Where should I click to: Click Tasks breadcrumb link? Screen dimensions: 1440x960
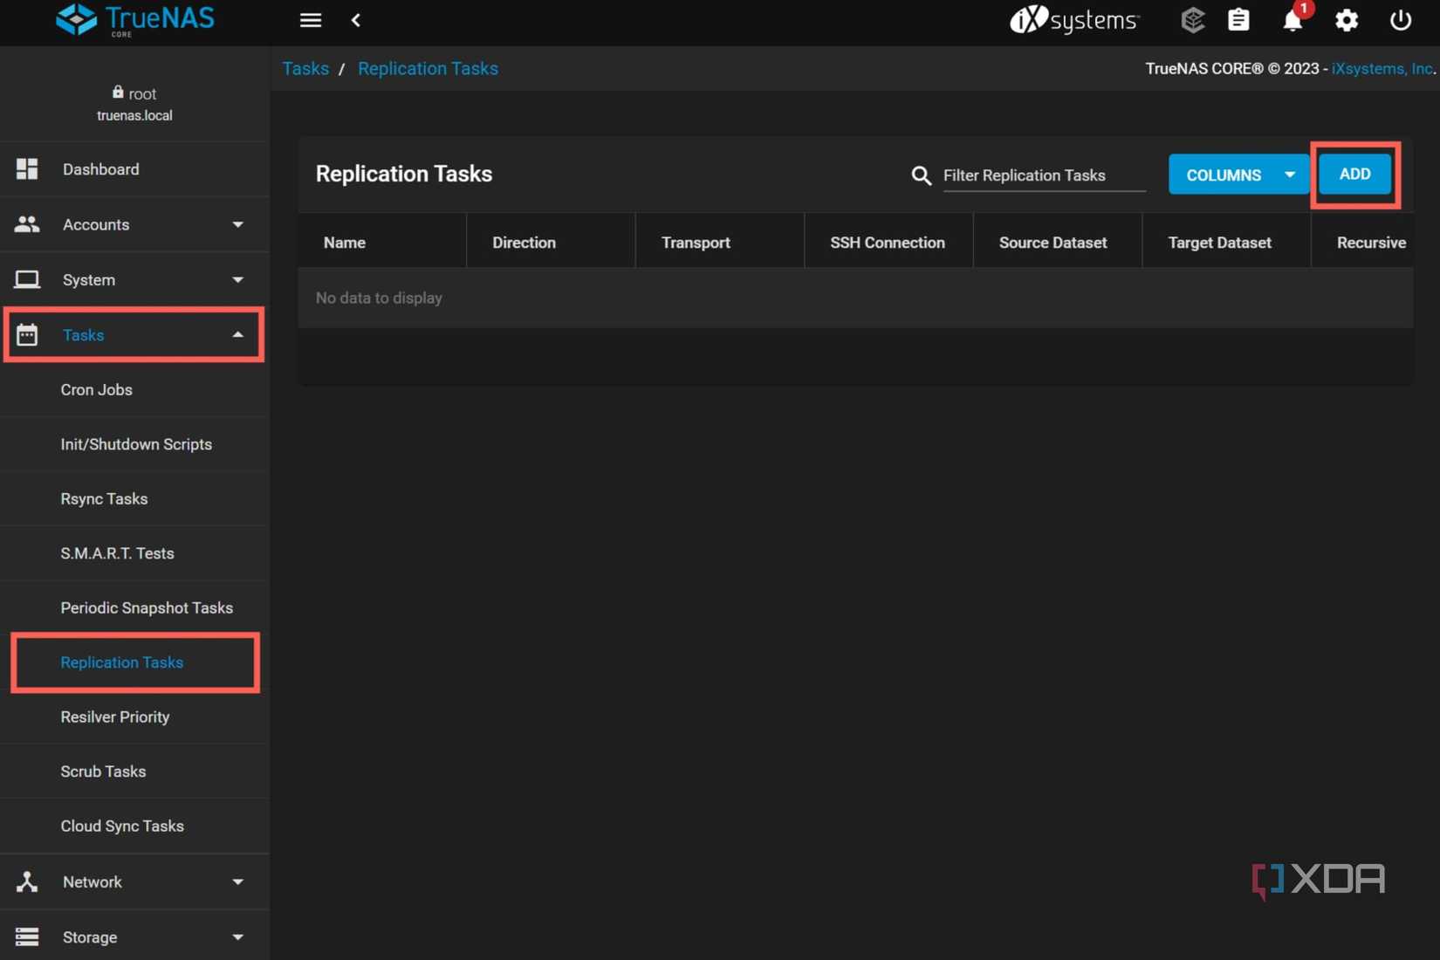305,68
